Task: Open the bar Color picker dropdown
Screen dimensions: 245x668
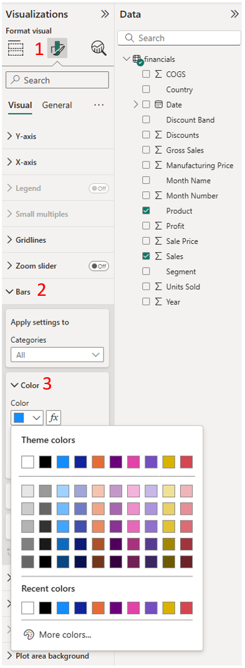Action: pos(27,418)
